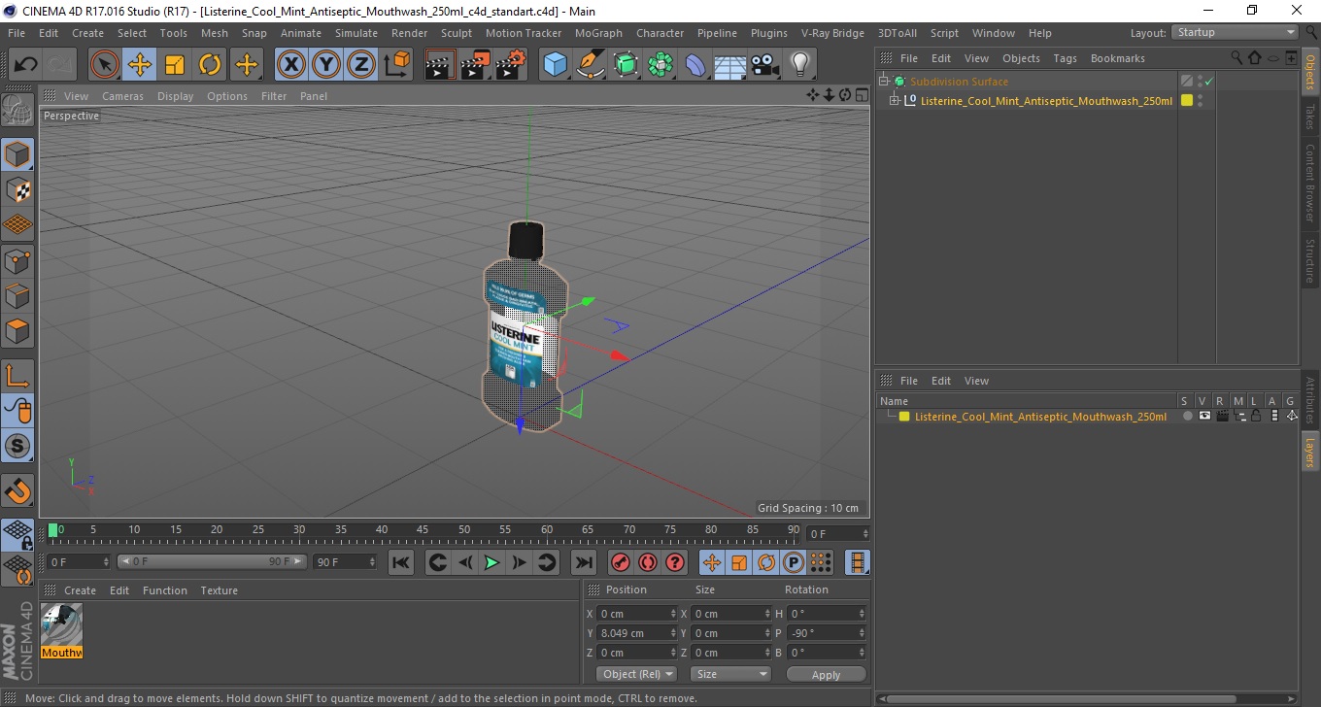Image resolution: width=1321 pixels, height=707 pixels.
Task: Toggle Listerine layer view visibility
Action: click(1204, 416)
